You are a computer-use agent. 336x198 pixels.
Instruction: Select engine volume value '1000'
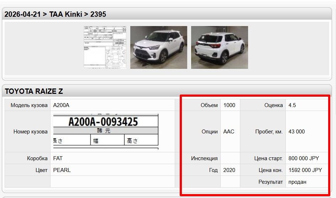(x=229, y=105)
